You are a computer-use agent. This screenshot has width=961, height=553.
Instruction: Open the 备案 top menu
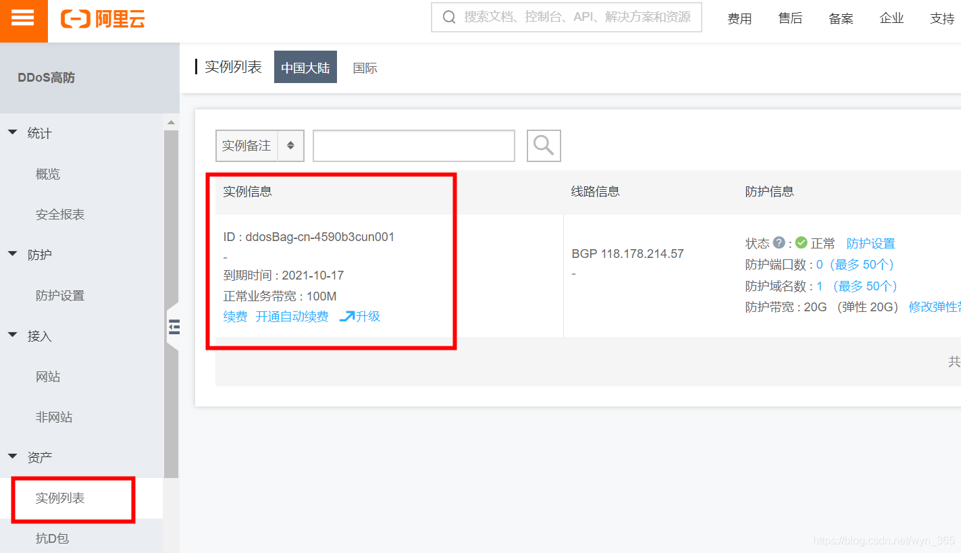[x=841, y=19]
